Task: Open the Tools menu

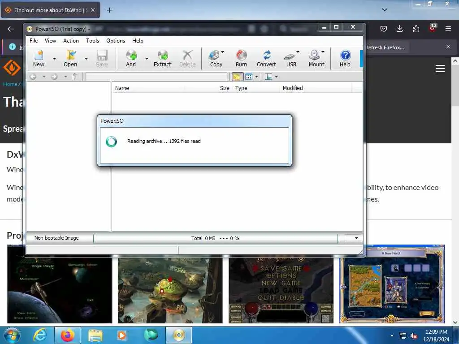Action: click(x=92, y=41)
